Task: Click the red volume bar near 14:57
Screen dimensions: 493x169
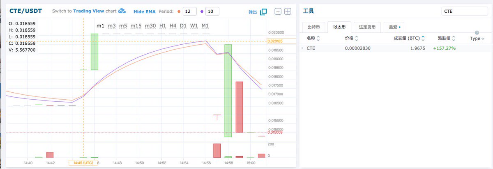Action: [x=217, y=151]
